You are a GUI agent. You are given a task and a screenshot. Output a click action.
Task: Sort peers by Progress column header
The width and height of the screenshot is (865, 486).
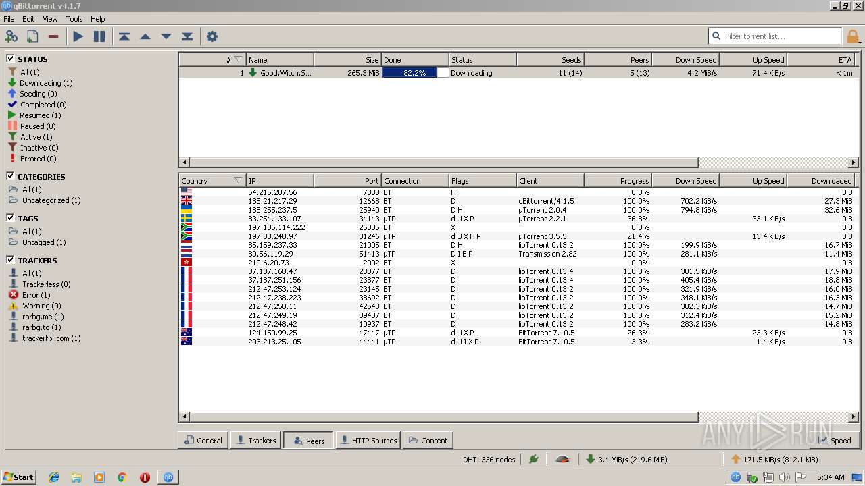[618, 180]
